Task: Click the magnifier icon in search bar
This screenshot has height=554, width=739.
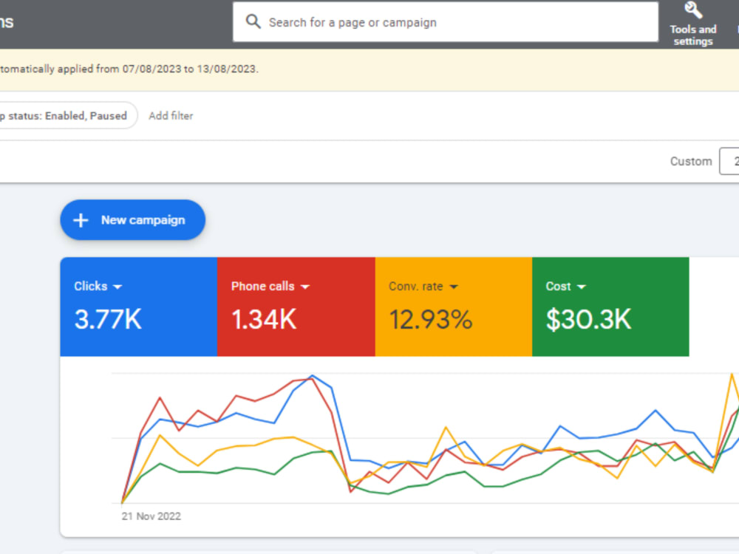Action: tap(253, 21)
